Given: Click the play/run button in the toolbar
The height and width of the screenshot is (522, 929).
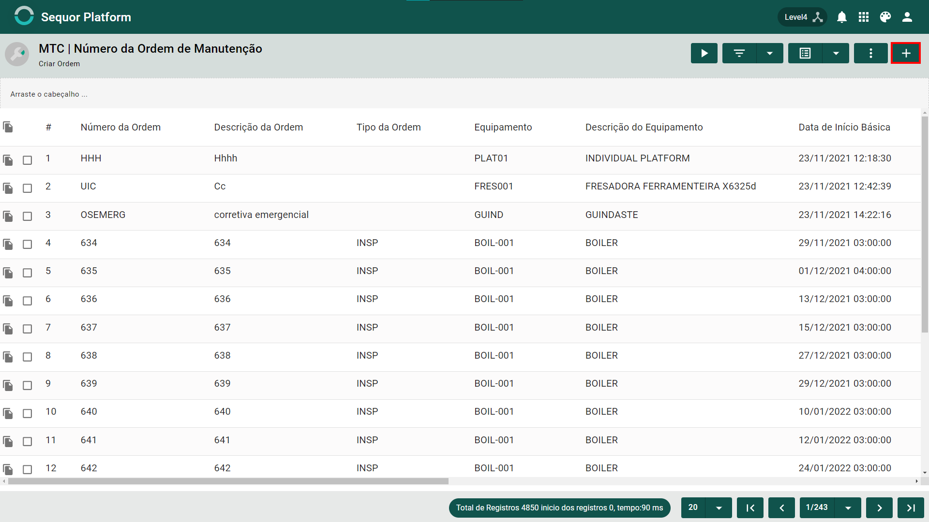Looking at the screenshot, I should pyautogui.click(x=704, y=53).
